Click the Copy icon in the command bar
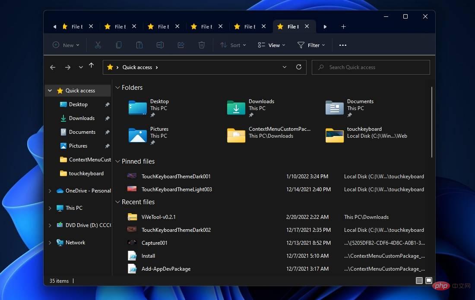The image size is (475, 300). pyautogui.click(x=119, y=44)
